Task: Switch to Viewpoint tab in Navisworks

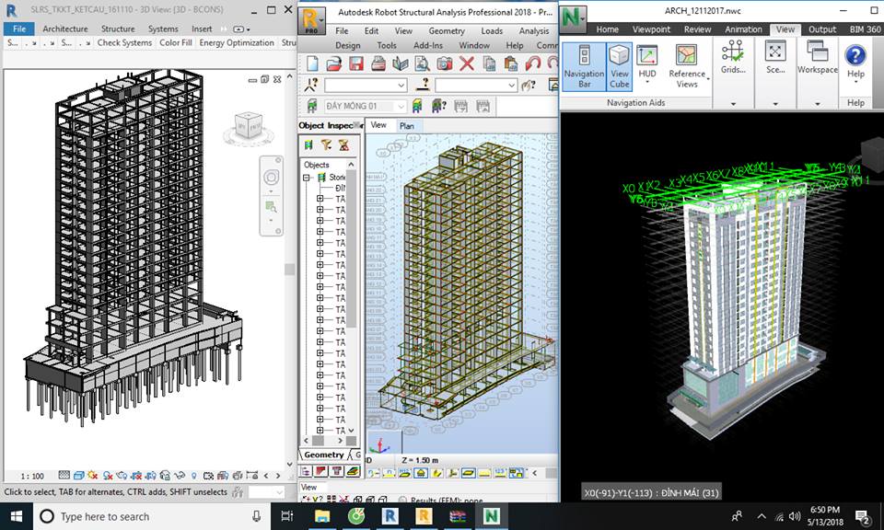Action: (651, 29)
